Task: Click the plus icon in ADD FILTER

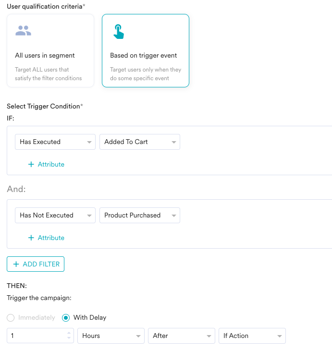Action: click(16, 264)
